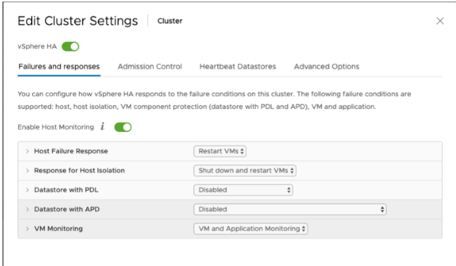456x266 pixels.
Task: Open the Datastore with APD dropdown
Action: [x=289, y=209]
